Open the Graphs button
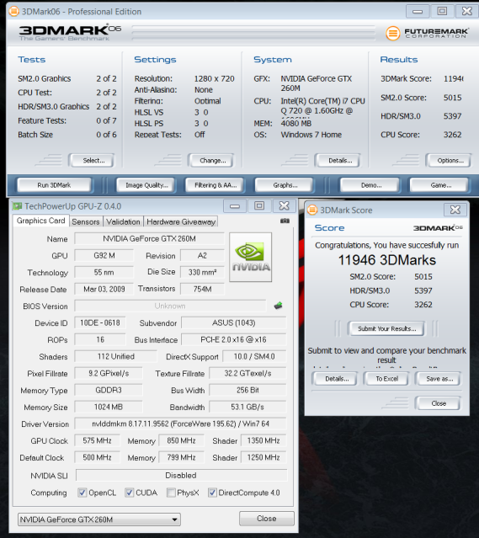Image resolution: width=479 pixels, height=538 pixels. pos(285,185)
